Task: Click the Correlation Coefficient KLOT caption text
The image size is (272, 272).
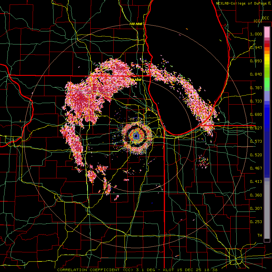Action: pyautogui.click(x=137, y=270)
